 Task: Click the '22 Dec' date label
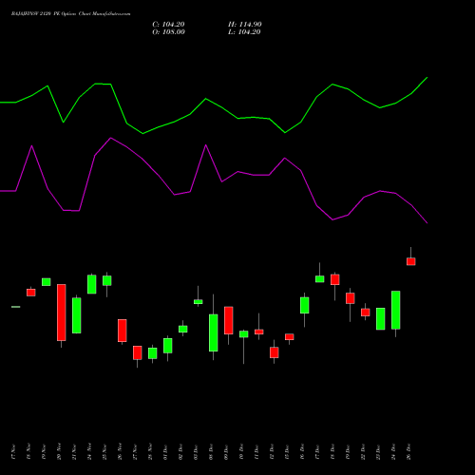click(363, 452)
